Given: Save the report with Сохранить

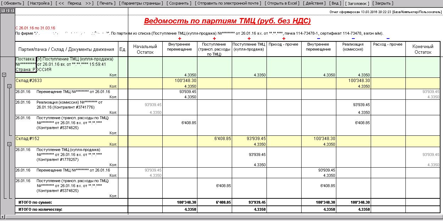Looking at the screenshot, I should click(179, 3).
